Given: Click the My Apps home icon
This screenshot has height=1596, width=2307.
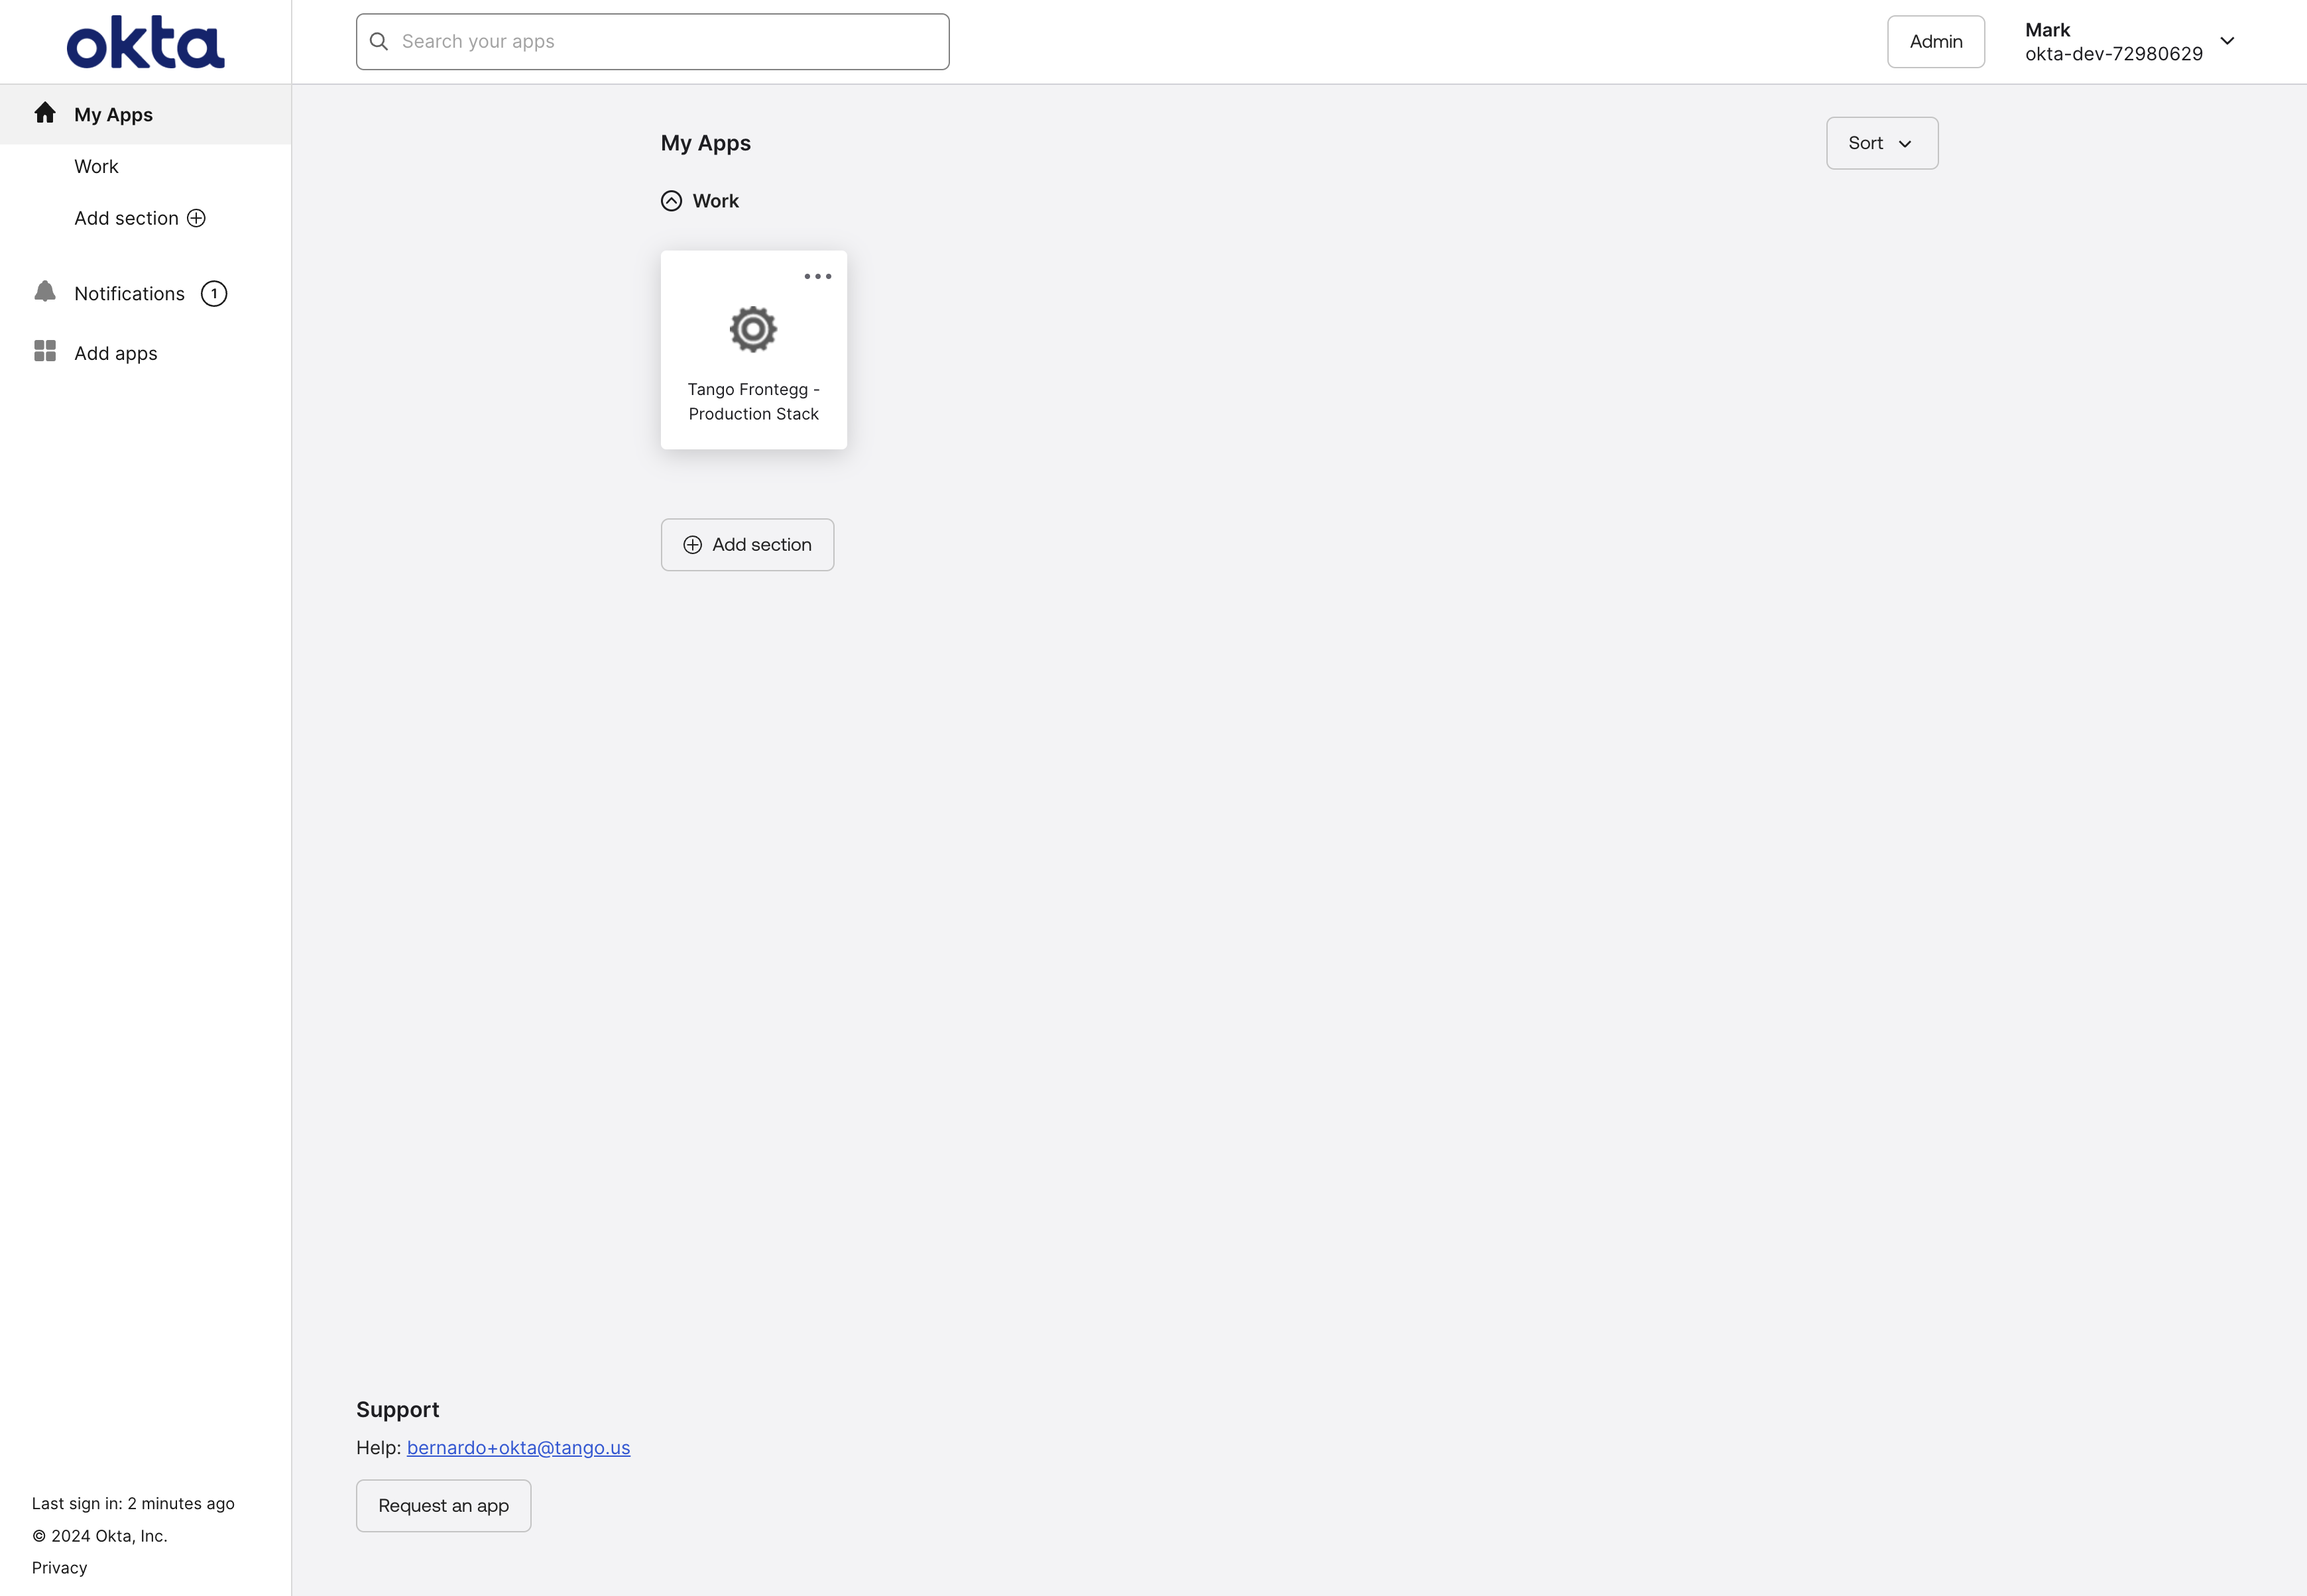Looking at the screenshot, I should point(45,113).
